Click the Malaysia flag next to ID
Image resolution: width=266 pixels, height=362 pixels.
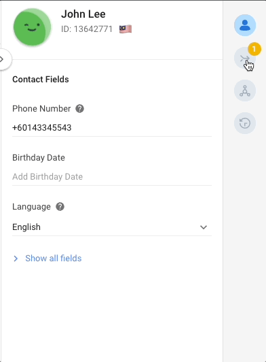point(126,29)
